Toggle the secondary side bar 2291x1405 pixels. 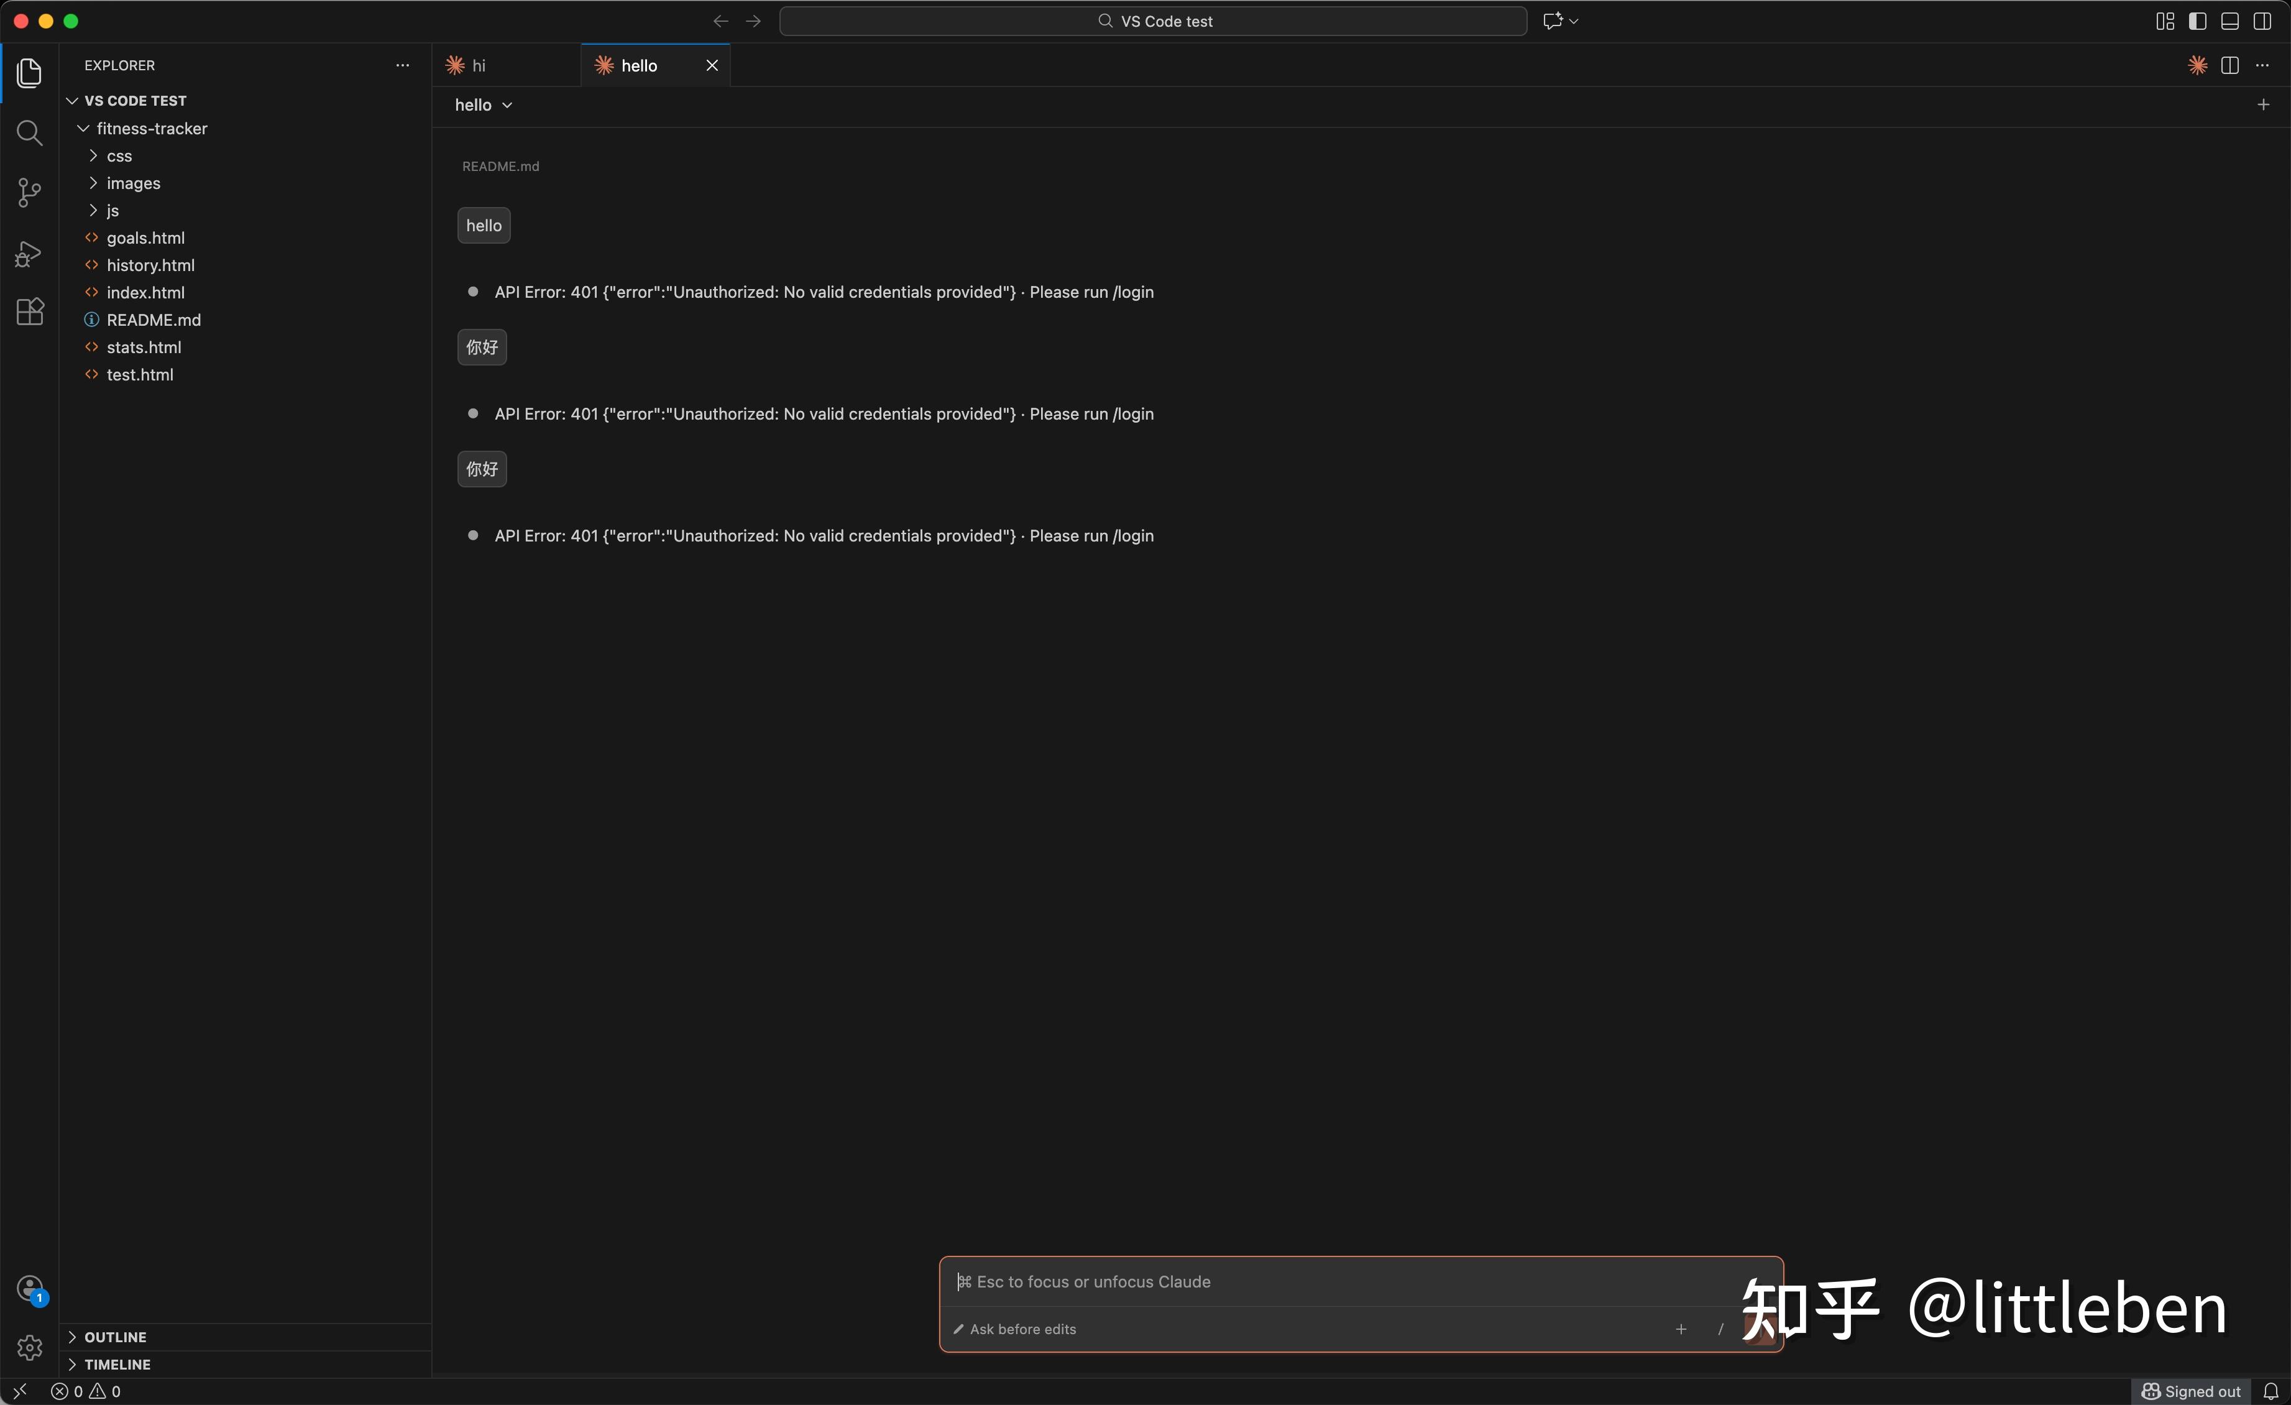(2262, 21)
